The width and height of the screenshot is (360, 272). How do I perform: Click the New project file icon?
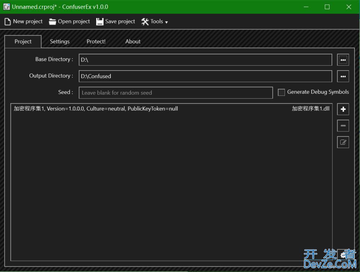pyautogui.click(x=8, y=22)
